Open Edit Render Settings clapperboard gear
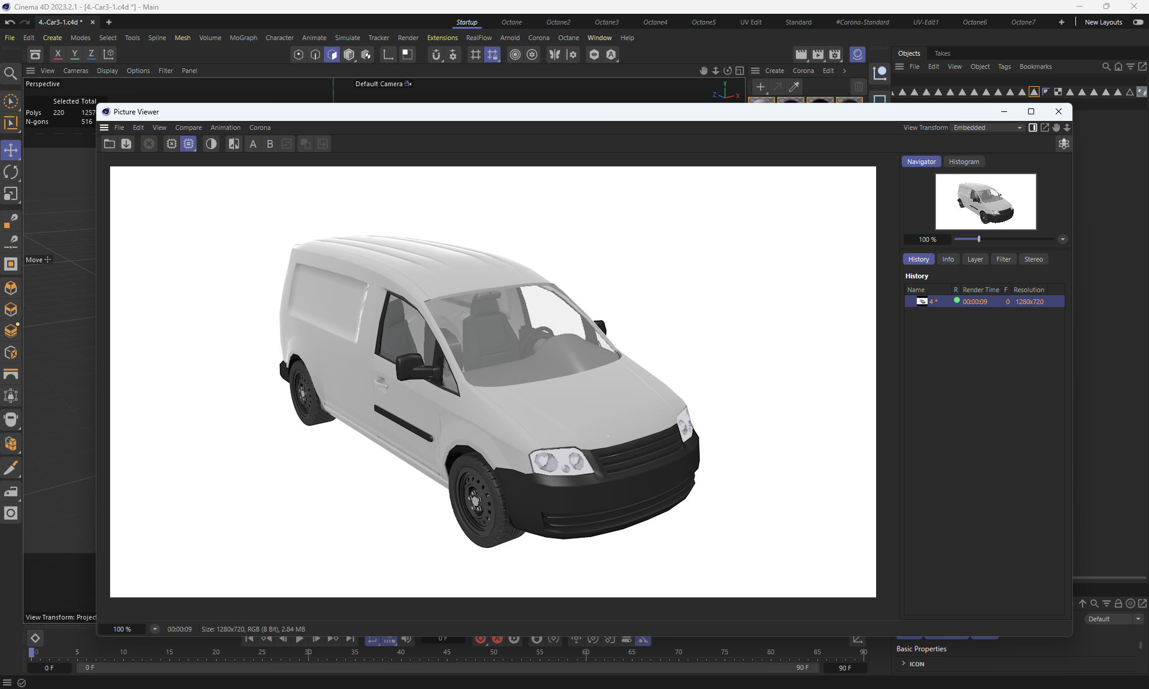Screen dimensions: 1149x689 point(835,54)
